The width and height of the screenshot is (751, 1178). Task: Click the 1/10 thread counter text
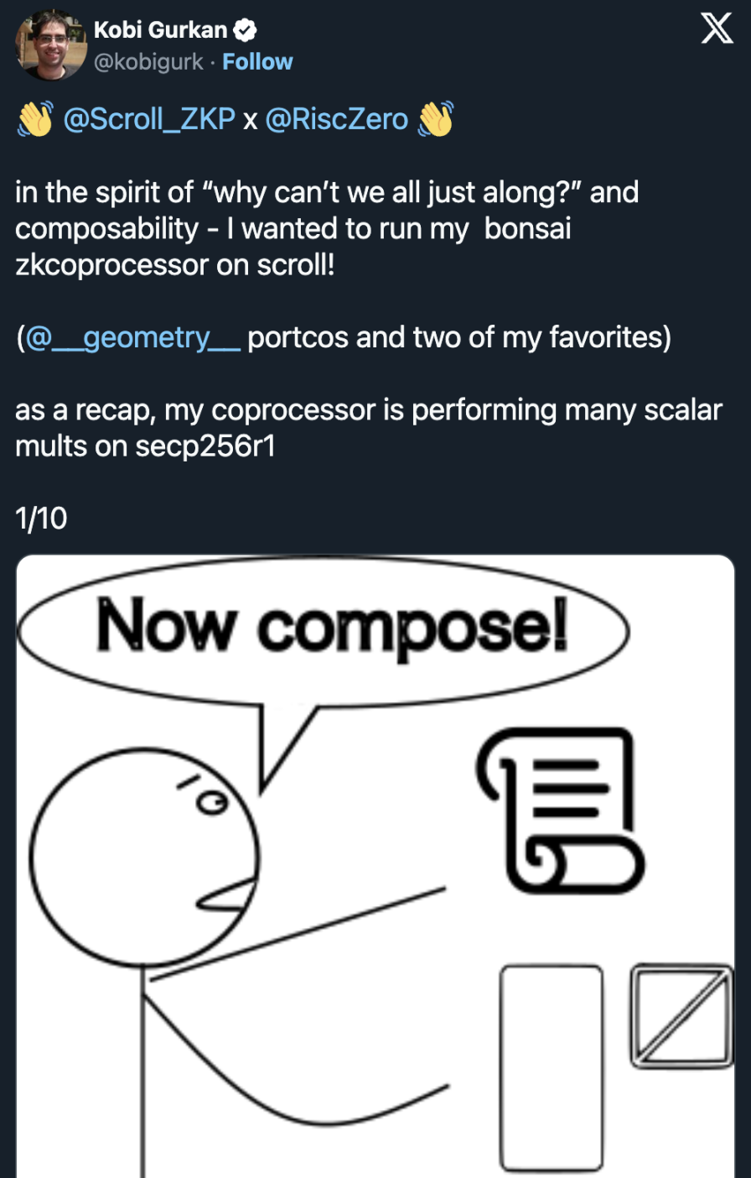pos(41,519)
